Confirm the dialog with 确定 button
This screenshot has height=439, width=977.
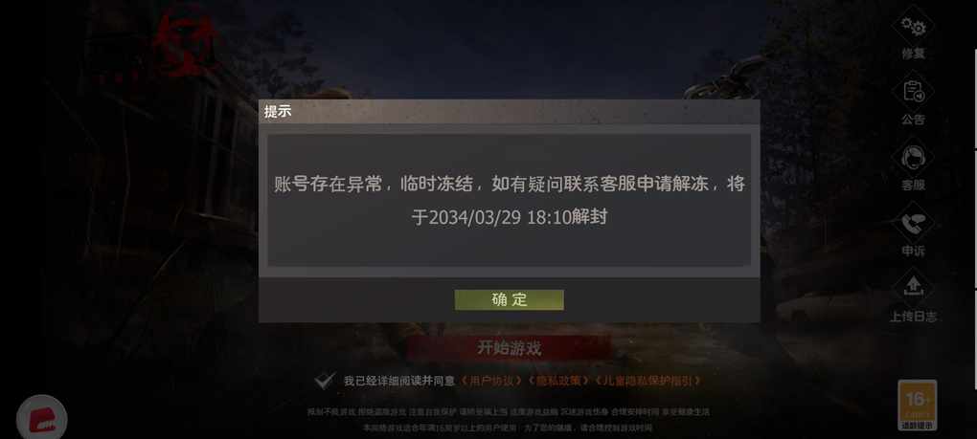point(509,299)
